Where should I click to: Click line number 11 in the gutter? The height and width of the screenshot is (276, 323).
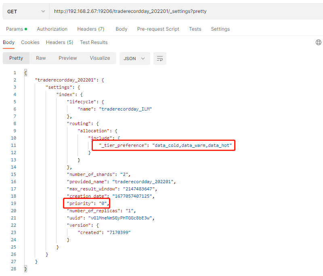14,146
